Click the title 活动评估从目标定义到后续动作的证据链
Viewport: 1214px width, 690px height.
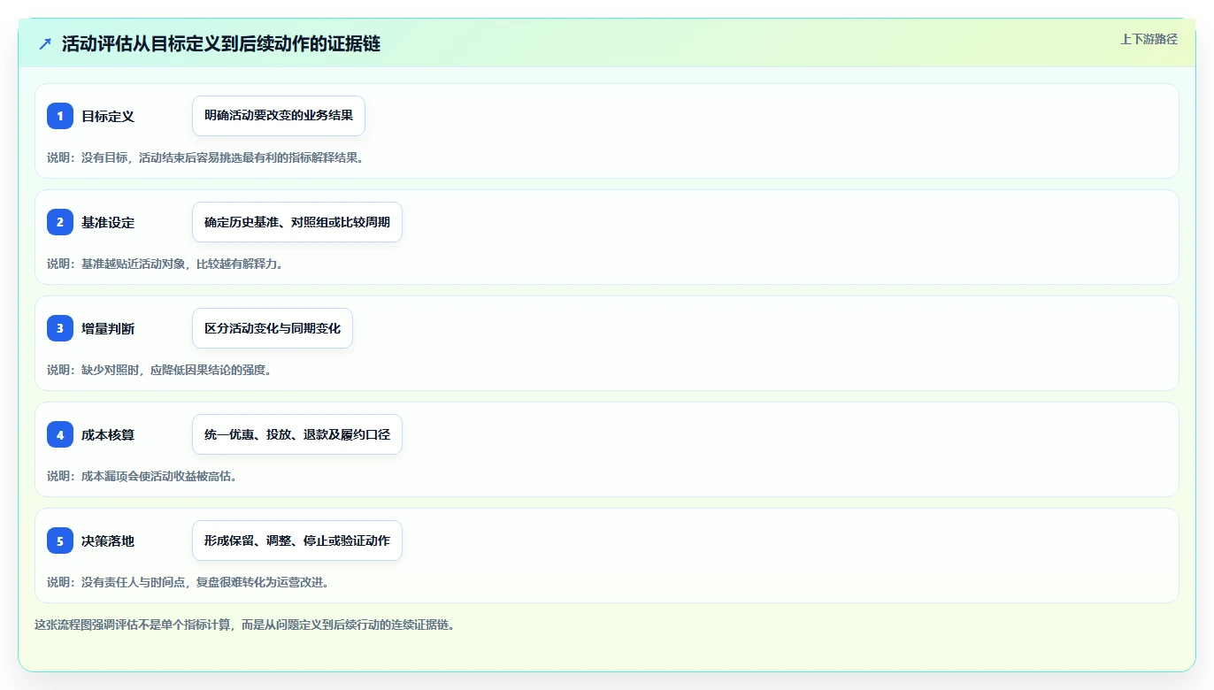(x=221, y=44)
